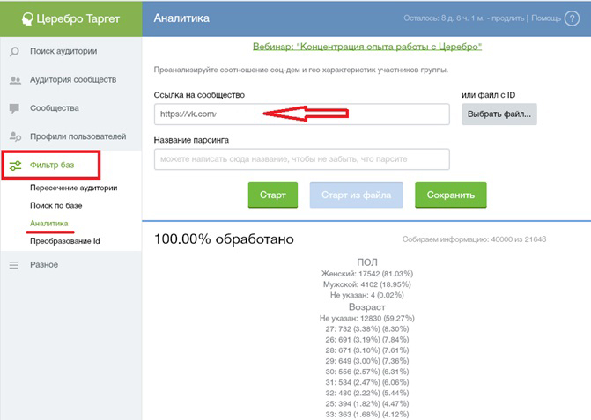Viewport: 591px width, 420px height.
Task: Click the Сохранить button
Action: (x=451, y=195)
